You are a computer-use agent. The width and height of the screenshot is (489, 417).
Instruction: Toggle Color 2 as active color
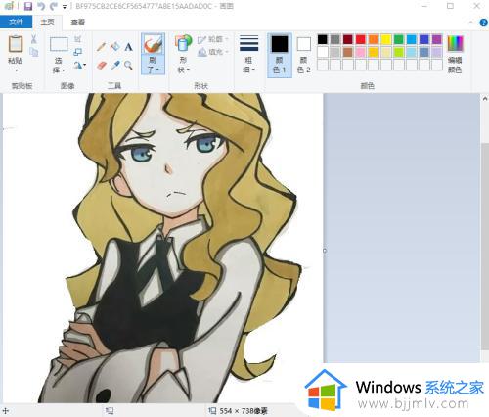point(303,55)
